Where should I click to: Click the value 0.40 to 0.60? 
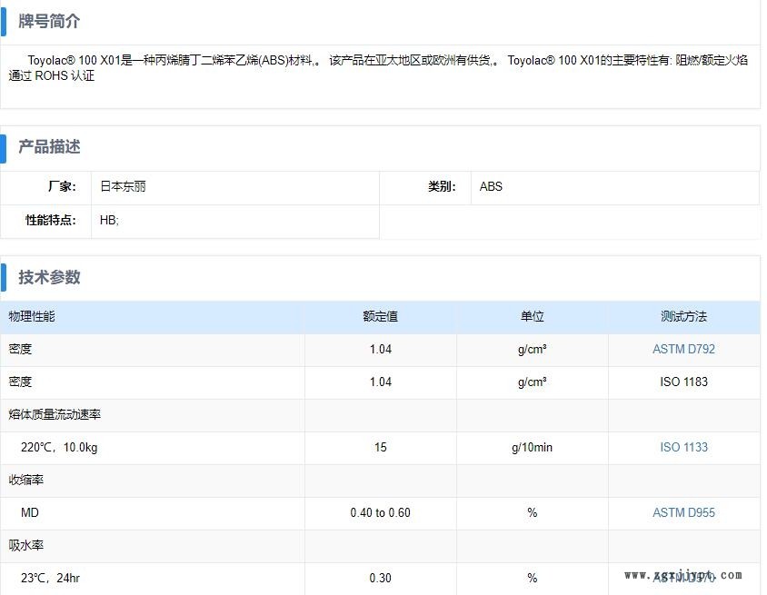point(380,512)
